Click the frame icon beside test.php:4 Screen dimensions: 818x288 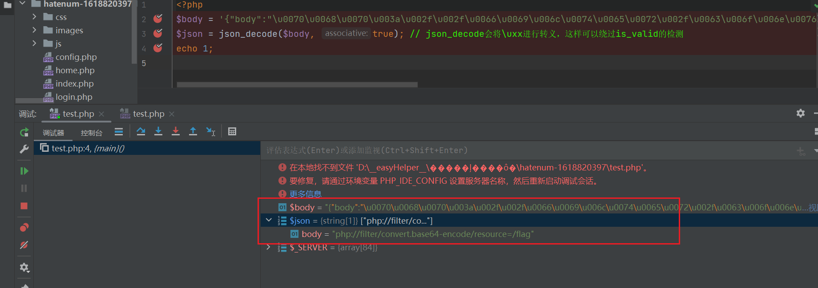(44, 147)
